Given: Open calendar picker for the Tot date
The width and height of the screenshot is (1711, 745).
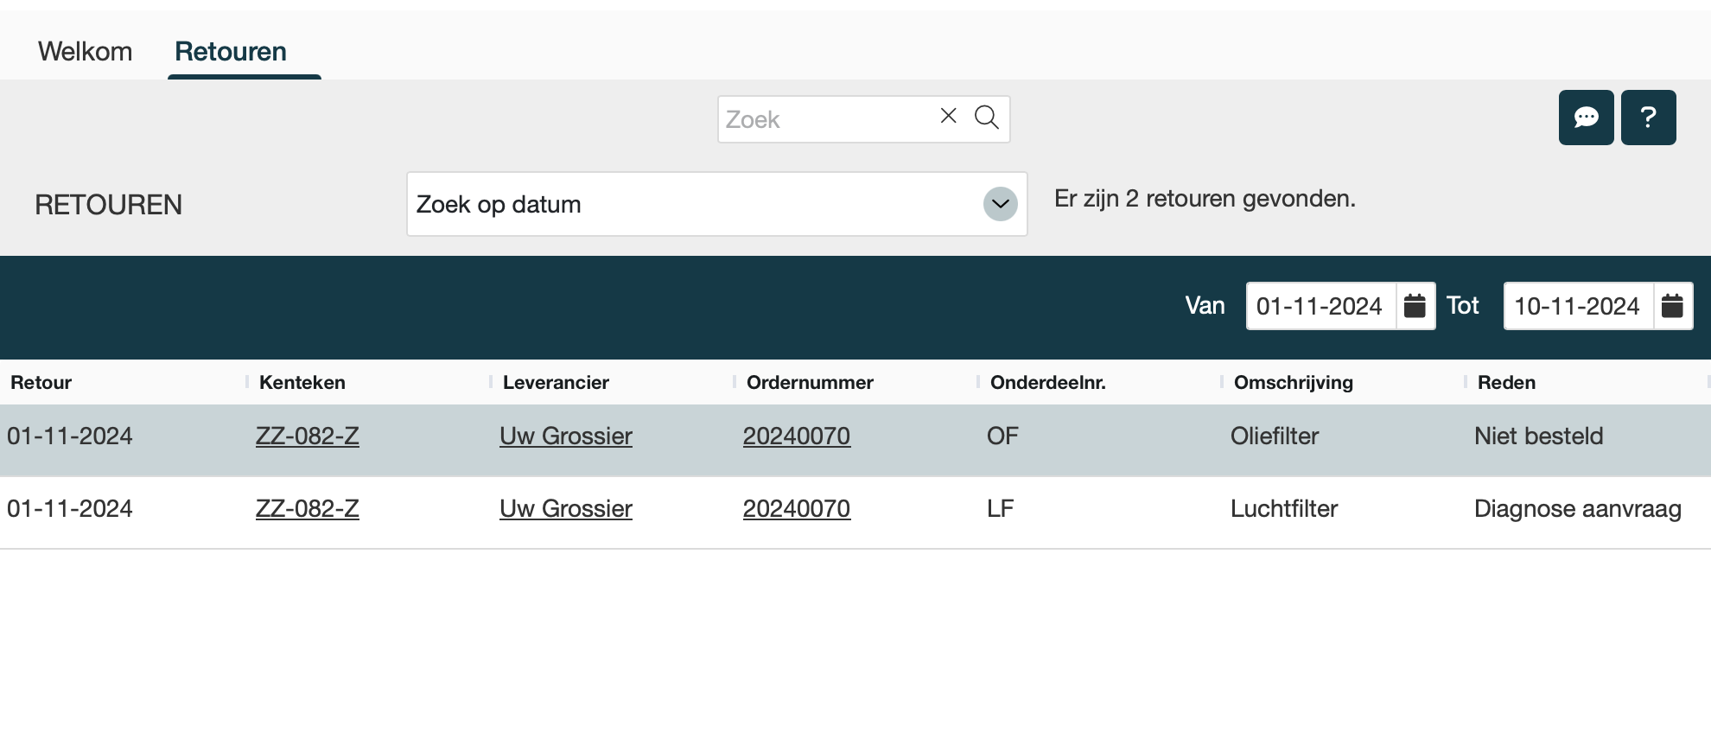Looking at the screenshot, I should (x=1672, y=306).
